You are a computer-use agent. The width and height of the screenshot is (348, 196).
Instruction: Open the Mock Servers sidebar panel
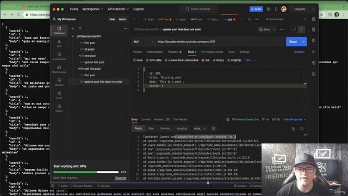(59, 69)
